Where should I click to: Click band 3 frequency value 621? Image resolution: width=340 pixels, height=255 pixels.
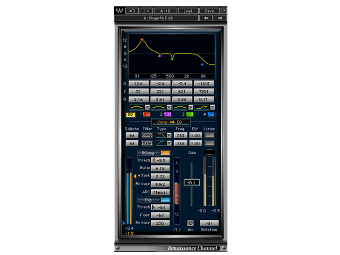pos(182,91)
